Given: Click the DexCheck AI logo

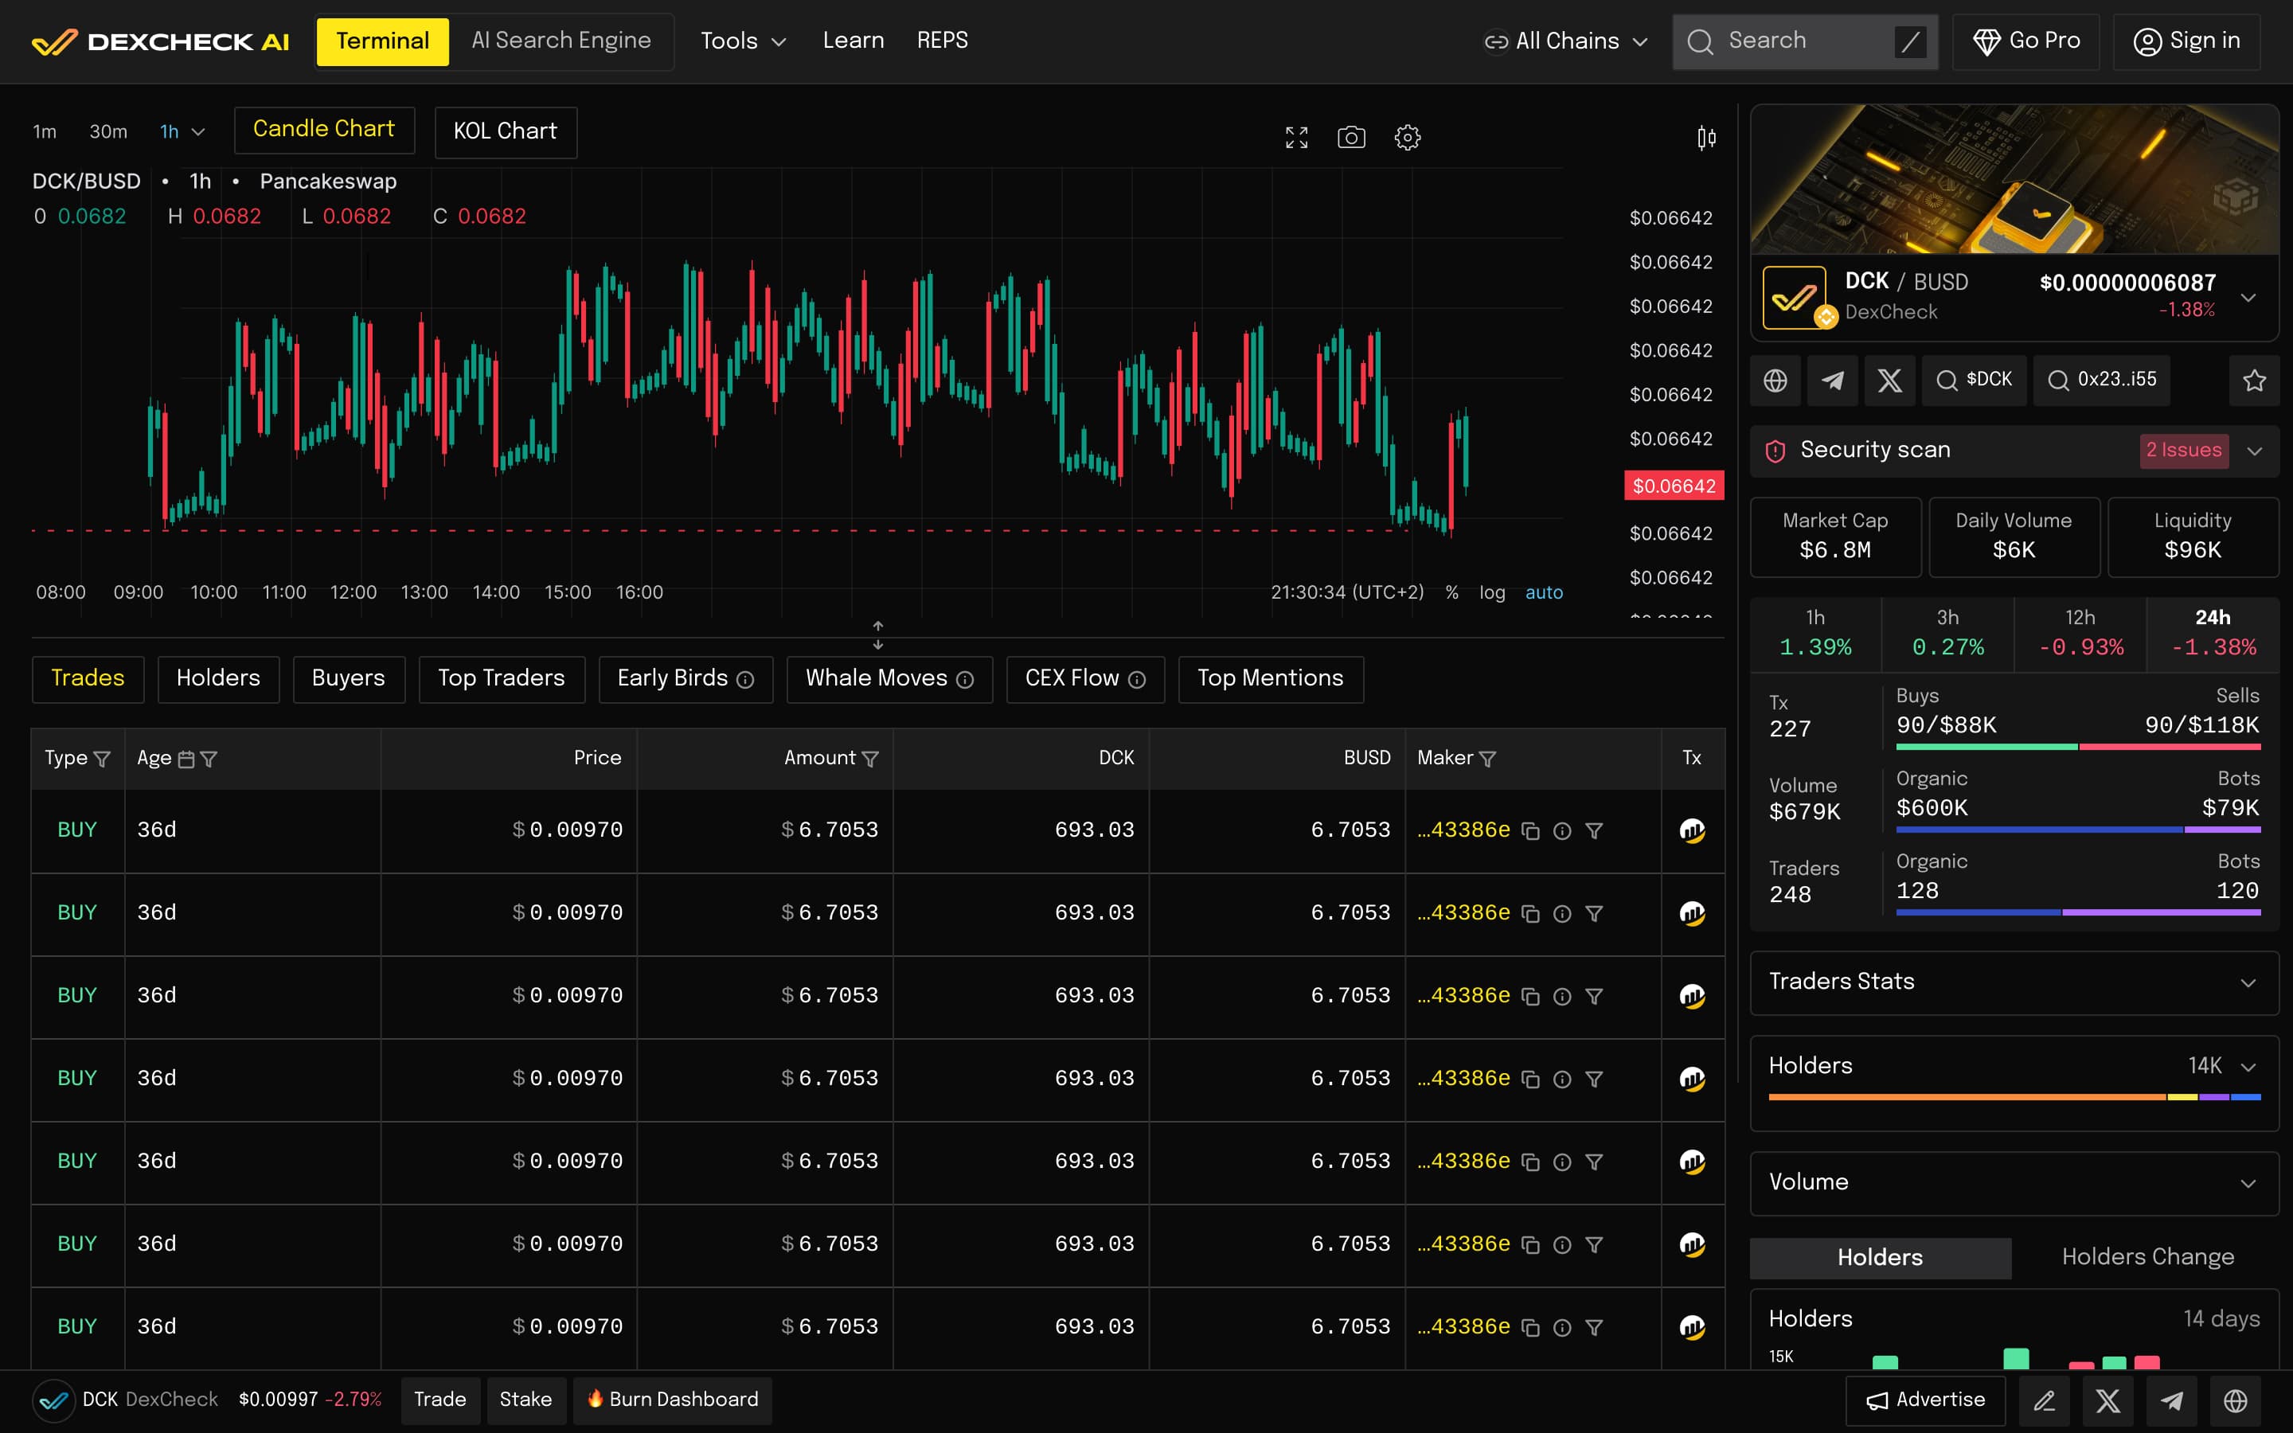Looking at the screenshot, I should 160,41.
